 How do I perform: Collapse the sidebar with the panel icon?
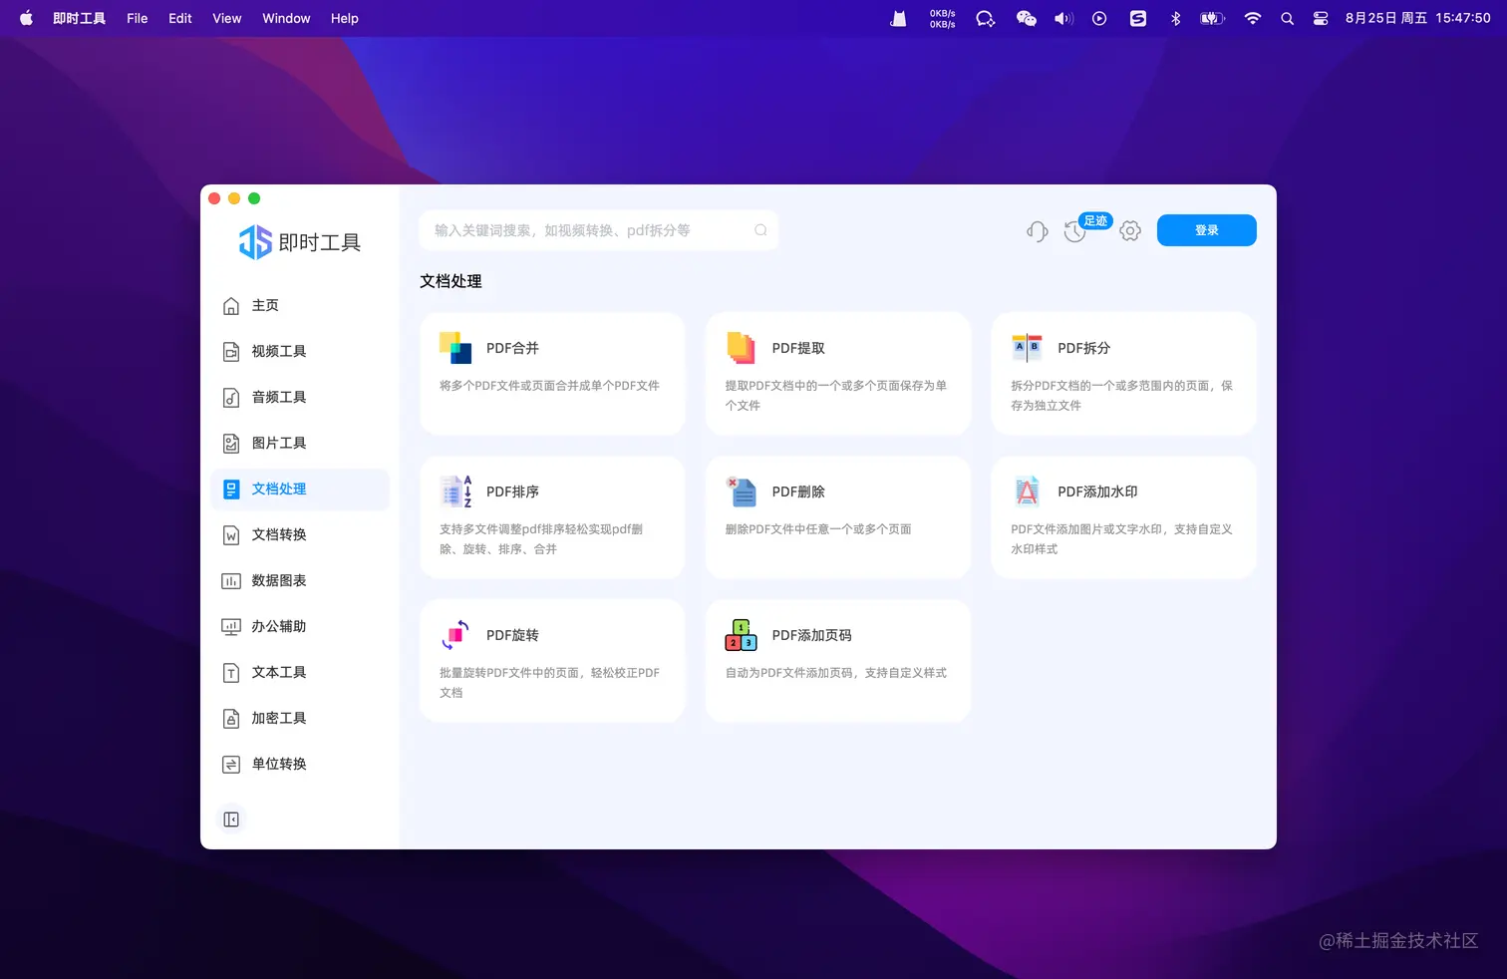click(x=231, y=819)
